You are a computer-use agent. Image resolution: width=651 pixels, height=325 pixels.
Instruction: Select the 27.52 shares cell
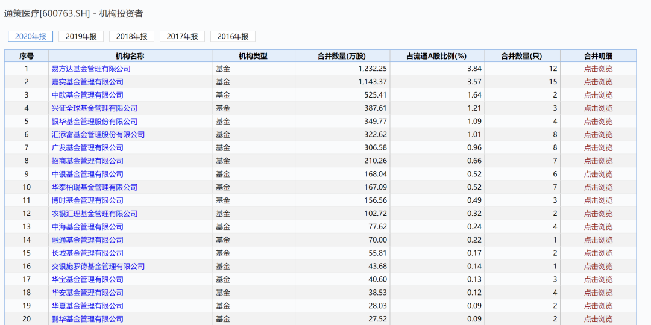pos(342,319)
